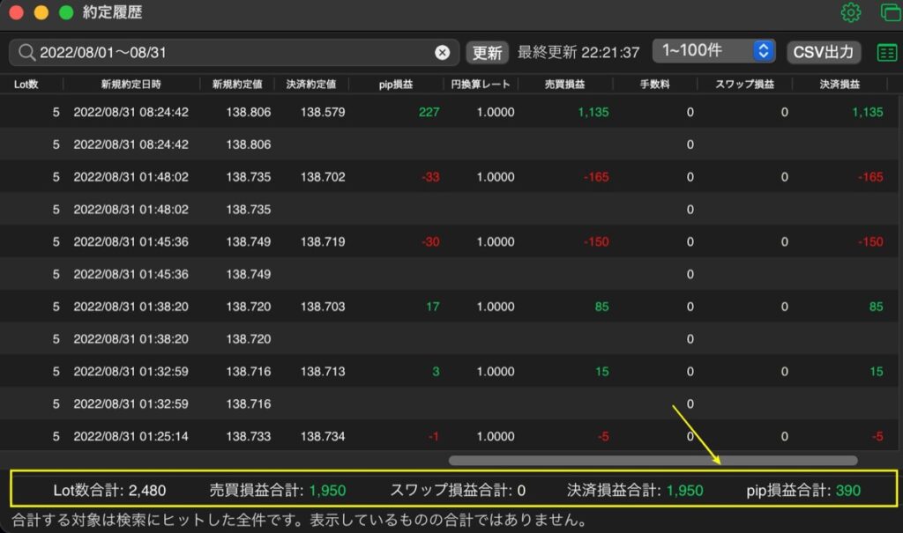Click the 更新 refresh button
Viewport: 903px width, 533px height.
pyautogui.click(x=487, y=52)
